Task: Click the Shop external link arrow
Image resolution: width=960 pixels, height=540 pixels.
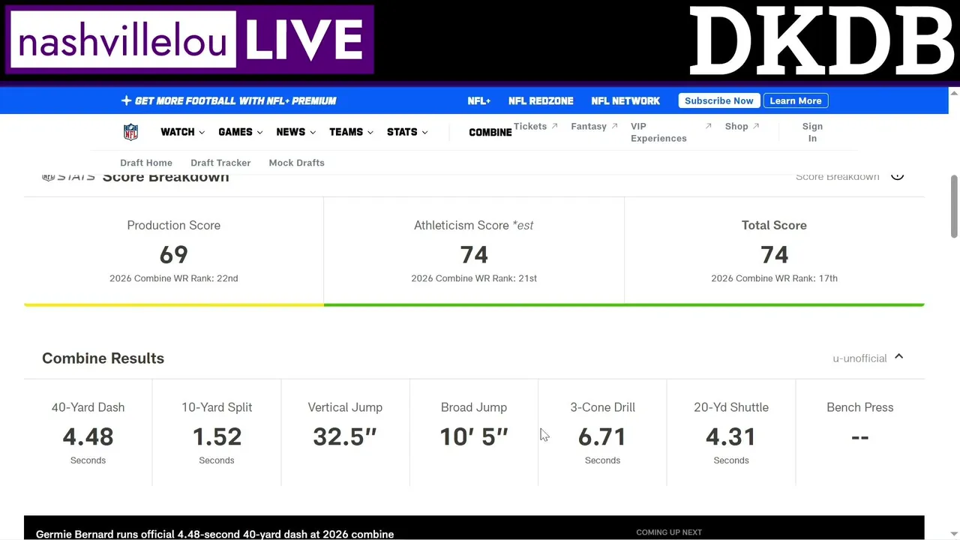Action: [756, 126]
